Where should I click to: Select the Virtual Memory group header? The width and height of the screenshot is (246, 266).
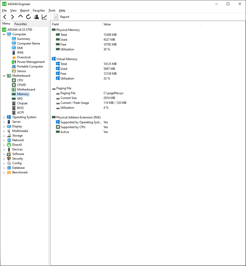tap(67, 59)
